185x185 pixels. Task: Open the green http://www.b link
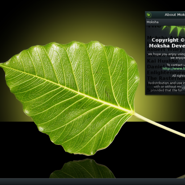[174, 69]
